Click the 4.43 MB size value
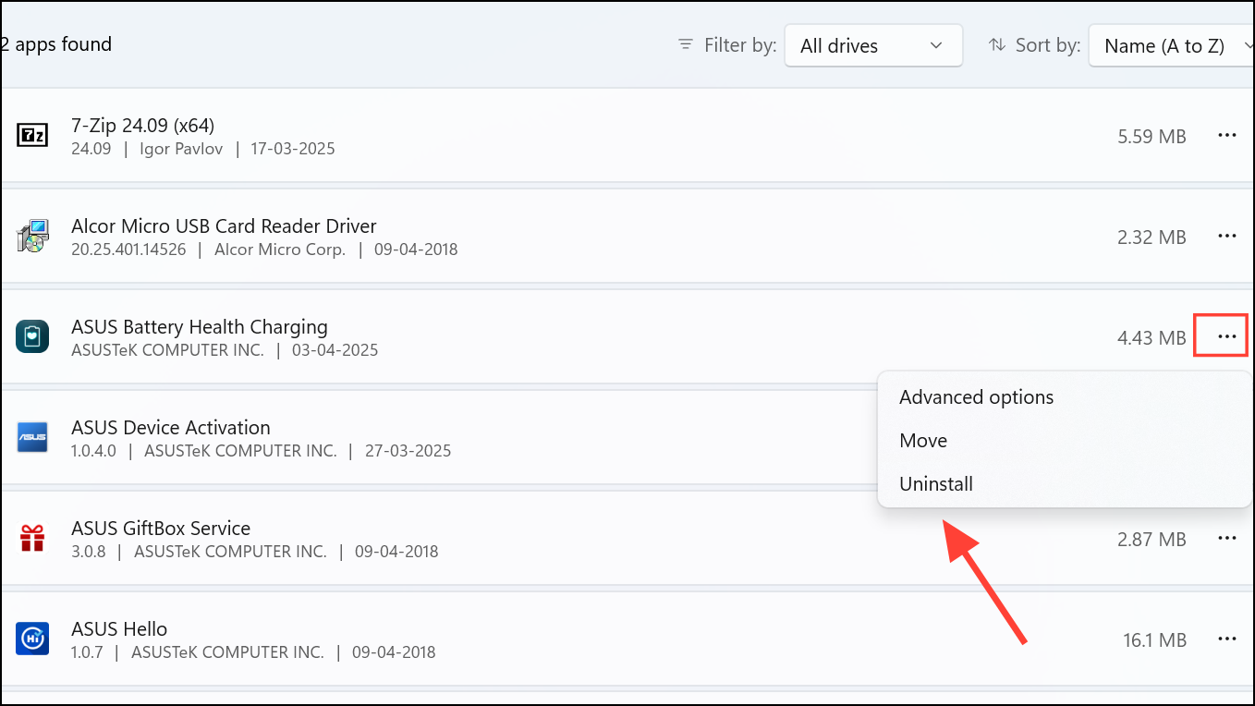 1151,338
